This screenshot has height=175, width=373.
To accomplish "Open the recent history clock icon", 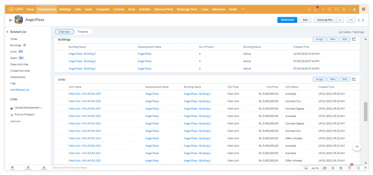I will (358, 168).
